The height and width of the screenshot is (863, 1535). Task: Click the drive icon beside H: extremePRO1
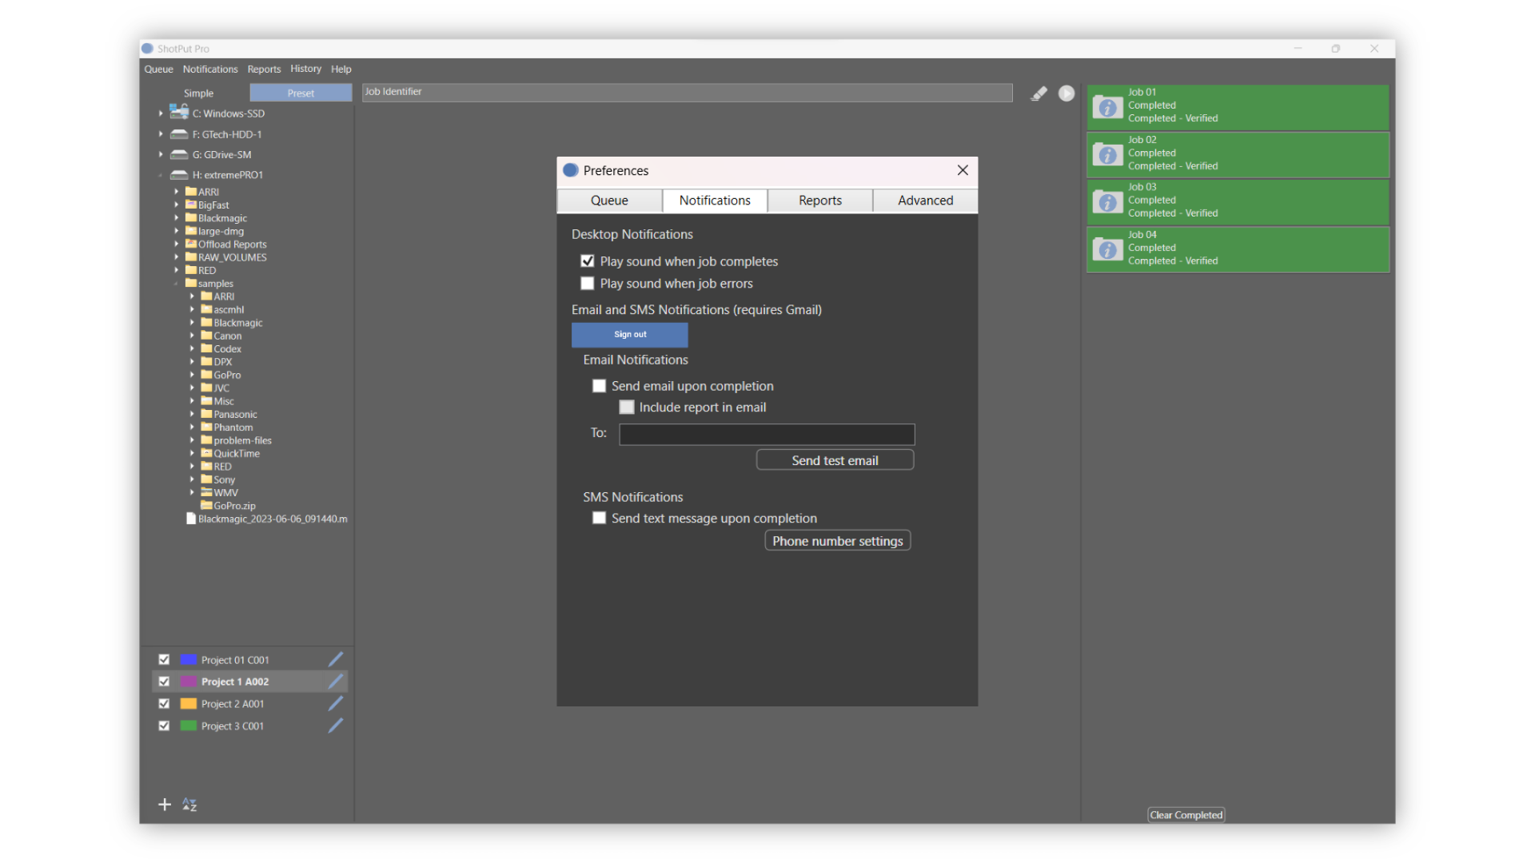click(177, 174)
